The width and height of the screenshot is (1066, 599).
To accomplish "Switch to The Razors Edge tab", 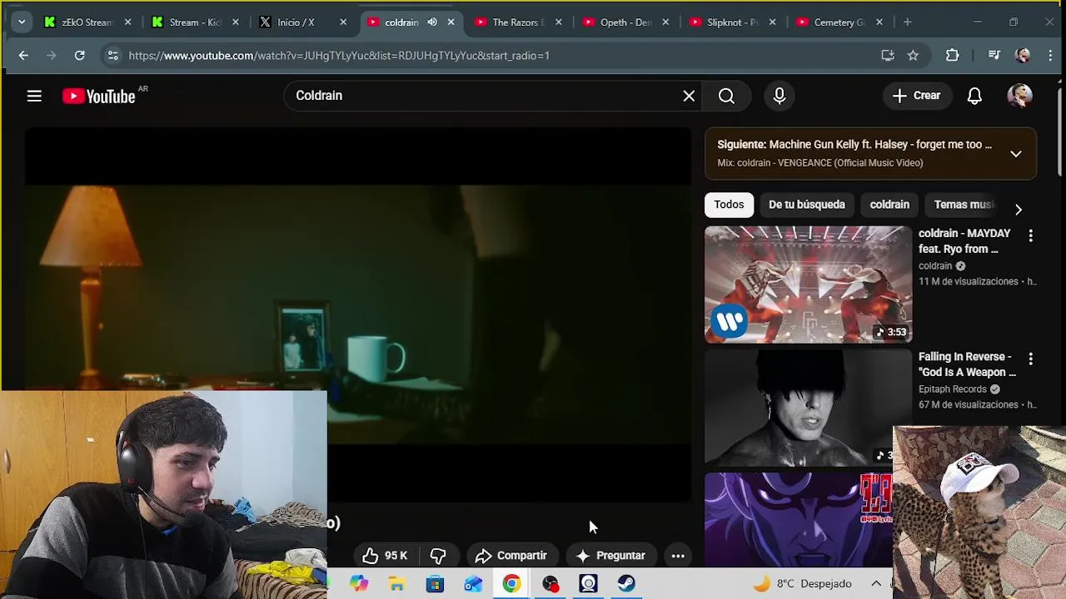I will (x=516, y=22).
